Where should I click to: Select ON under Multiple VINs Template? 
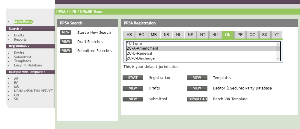coord(16,95)
